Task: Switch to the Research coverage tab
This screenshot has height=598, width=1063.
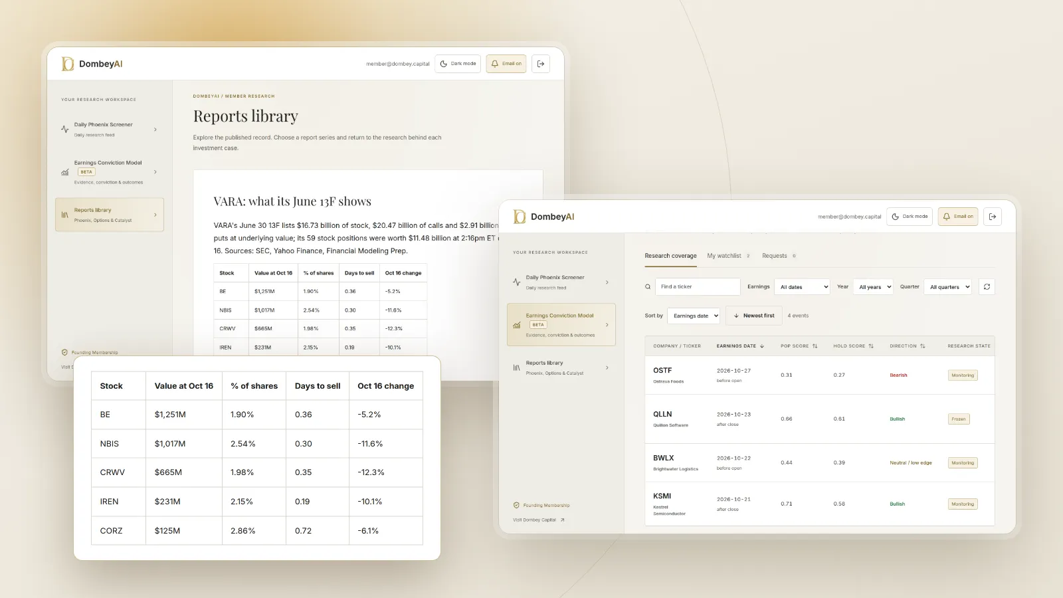Action: click(x=670, y=256)
